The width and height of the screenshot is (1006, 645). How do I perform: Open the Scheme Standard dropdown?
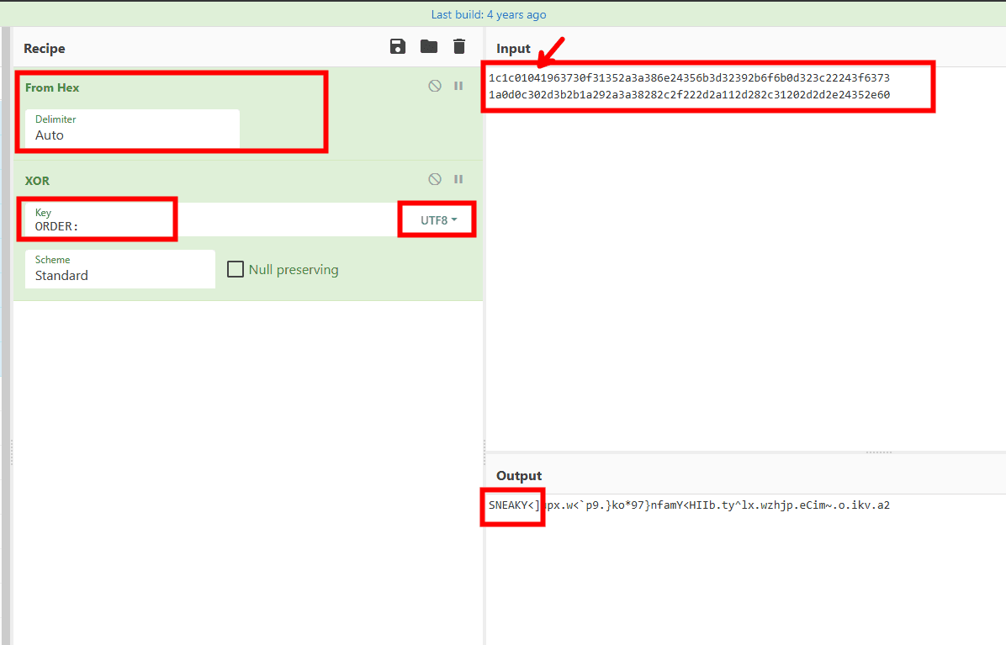coord(119,269)
